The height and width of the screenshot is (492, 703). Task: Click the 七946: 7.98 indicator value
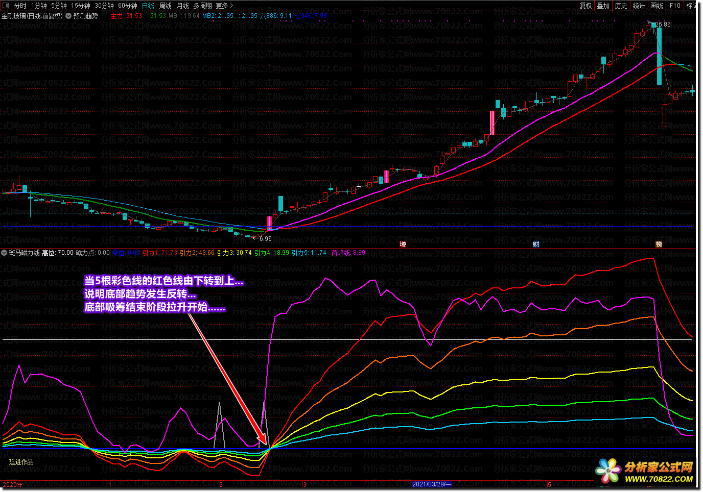coord(311,16)
